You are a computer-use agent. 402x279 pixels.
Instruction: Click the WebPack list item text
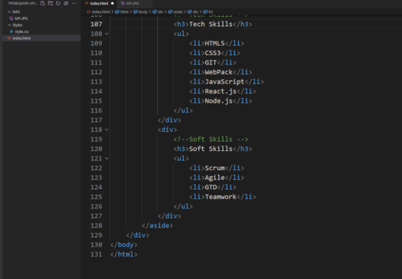pyautogui.click(x=218, y=72)
